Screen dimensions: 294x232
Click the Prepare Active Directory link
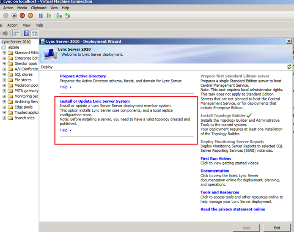point(83,76)
